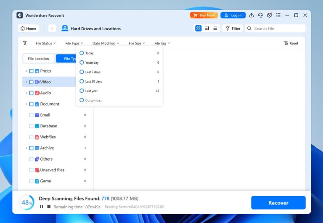Open support via the headset icon

tap(260, 16)
